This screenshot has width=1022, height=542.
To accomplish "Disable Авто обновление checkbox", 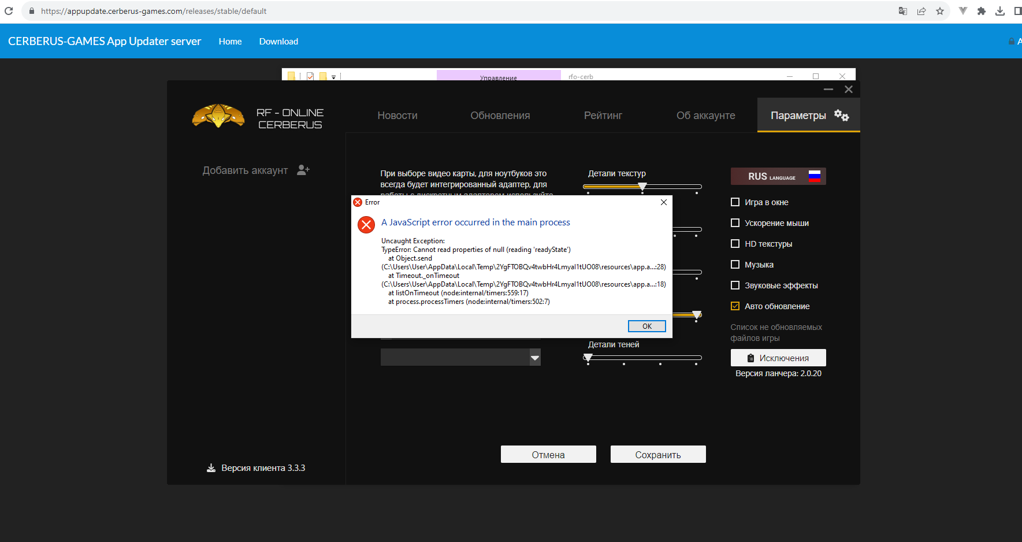I will (735, 306).
